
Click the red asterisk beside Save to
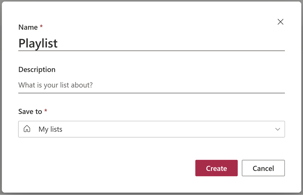(x=46, y=110)
